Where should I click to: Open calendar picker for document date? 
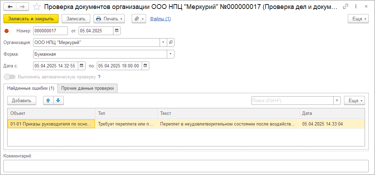pyautogui.click(x=117, y=31)
